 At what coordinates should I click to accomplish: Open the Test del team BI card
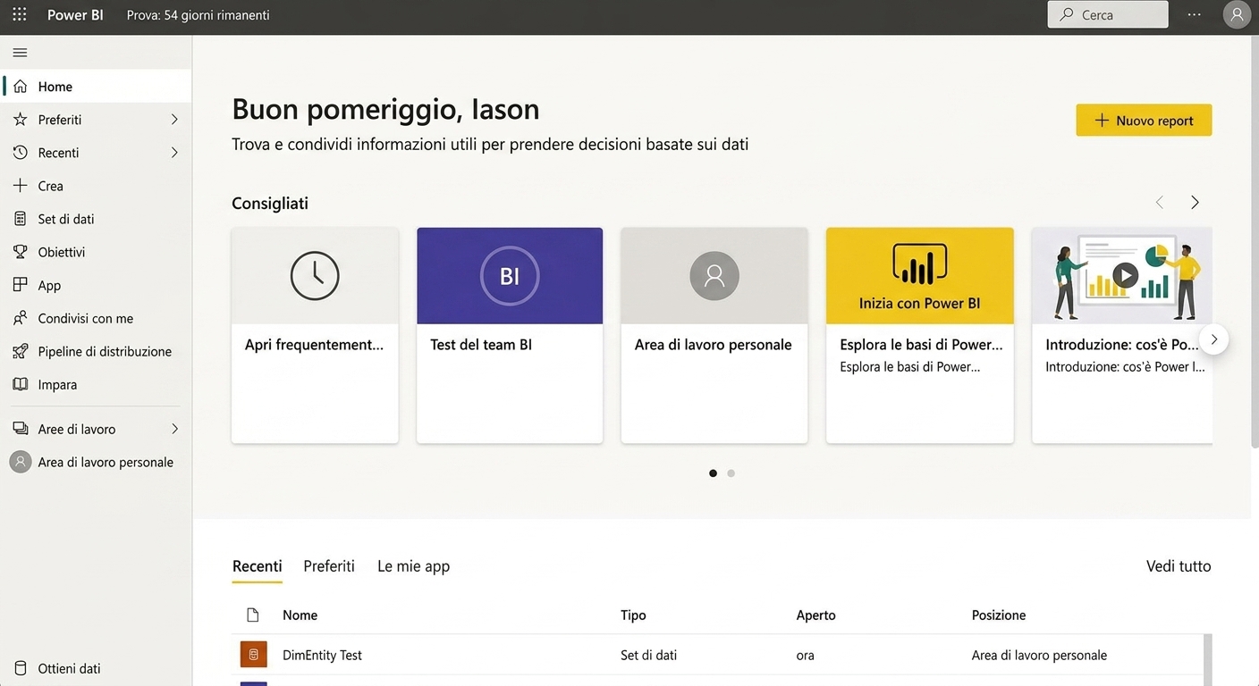pos(510,335)
